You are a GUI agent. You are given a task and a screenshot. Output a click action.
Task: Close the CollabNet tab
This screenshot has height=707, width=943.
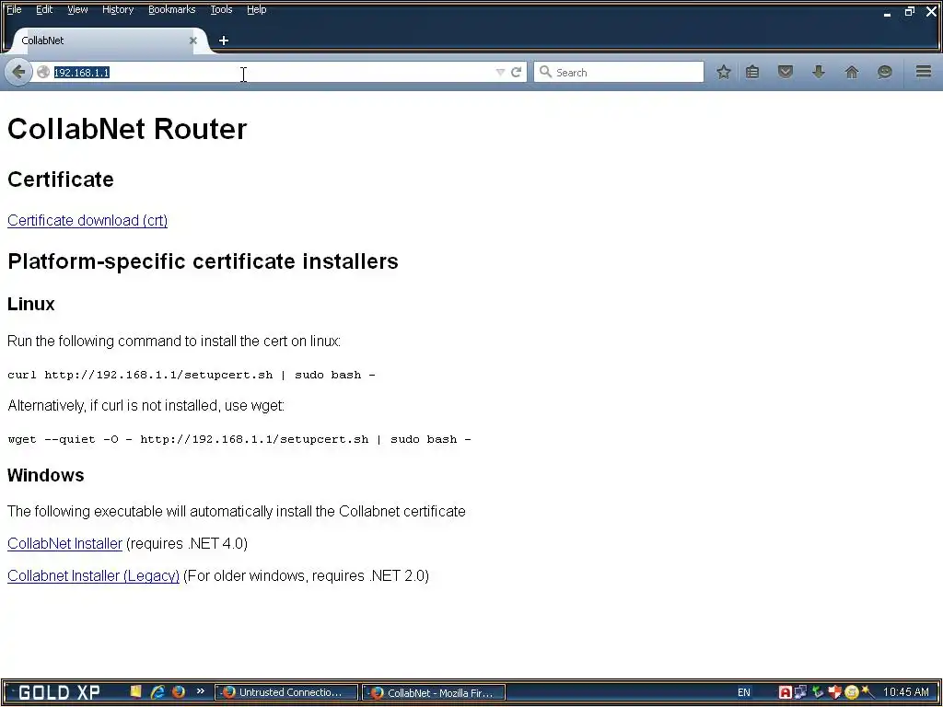pyautogui.click(x=193, y=41)
